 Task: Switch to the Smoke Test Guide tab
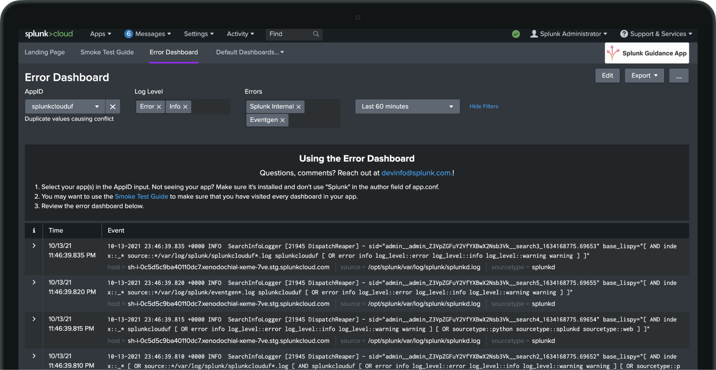click(107, 52)
